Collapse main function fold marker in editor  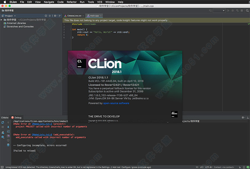click(71, 29)
